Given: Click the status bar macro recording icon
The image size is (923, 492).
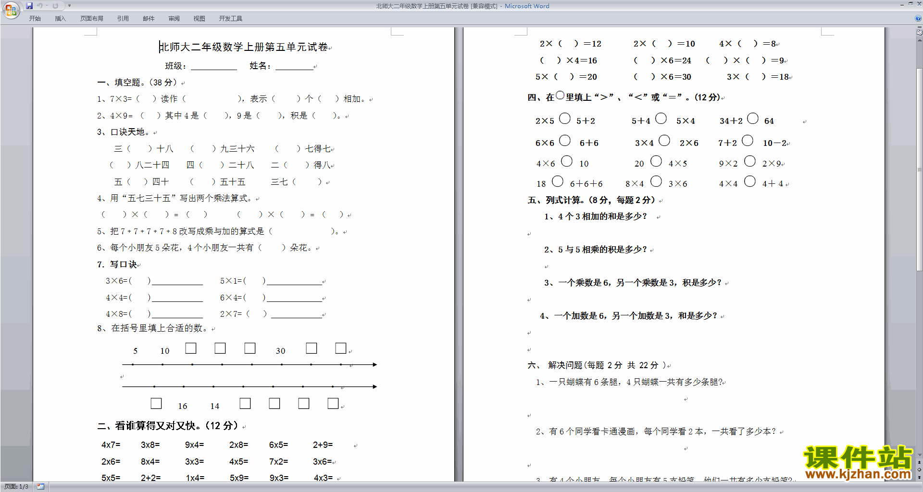Looking at the screenshot, I should (x=41, y=487).
